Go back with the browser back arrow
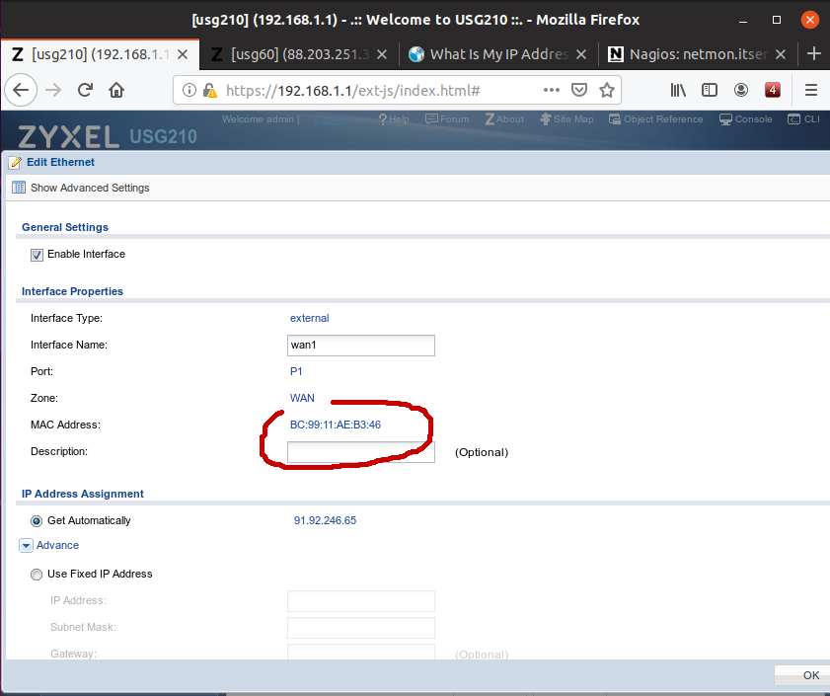 tap(21, 91)
